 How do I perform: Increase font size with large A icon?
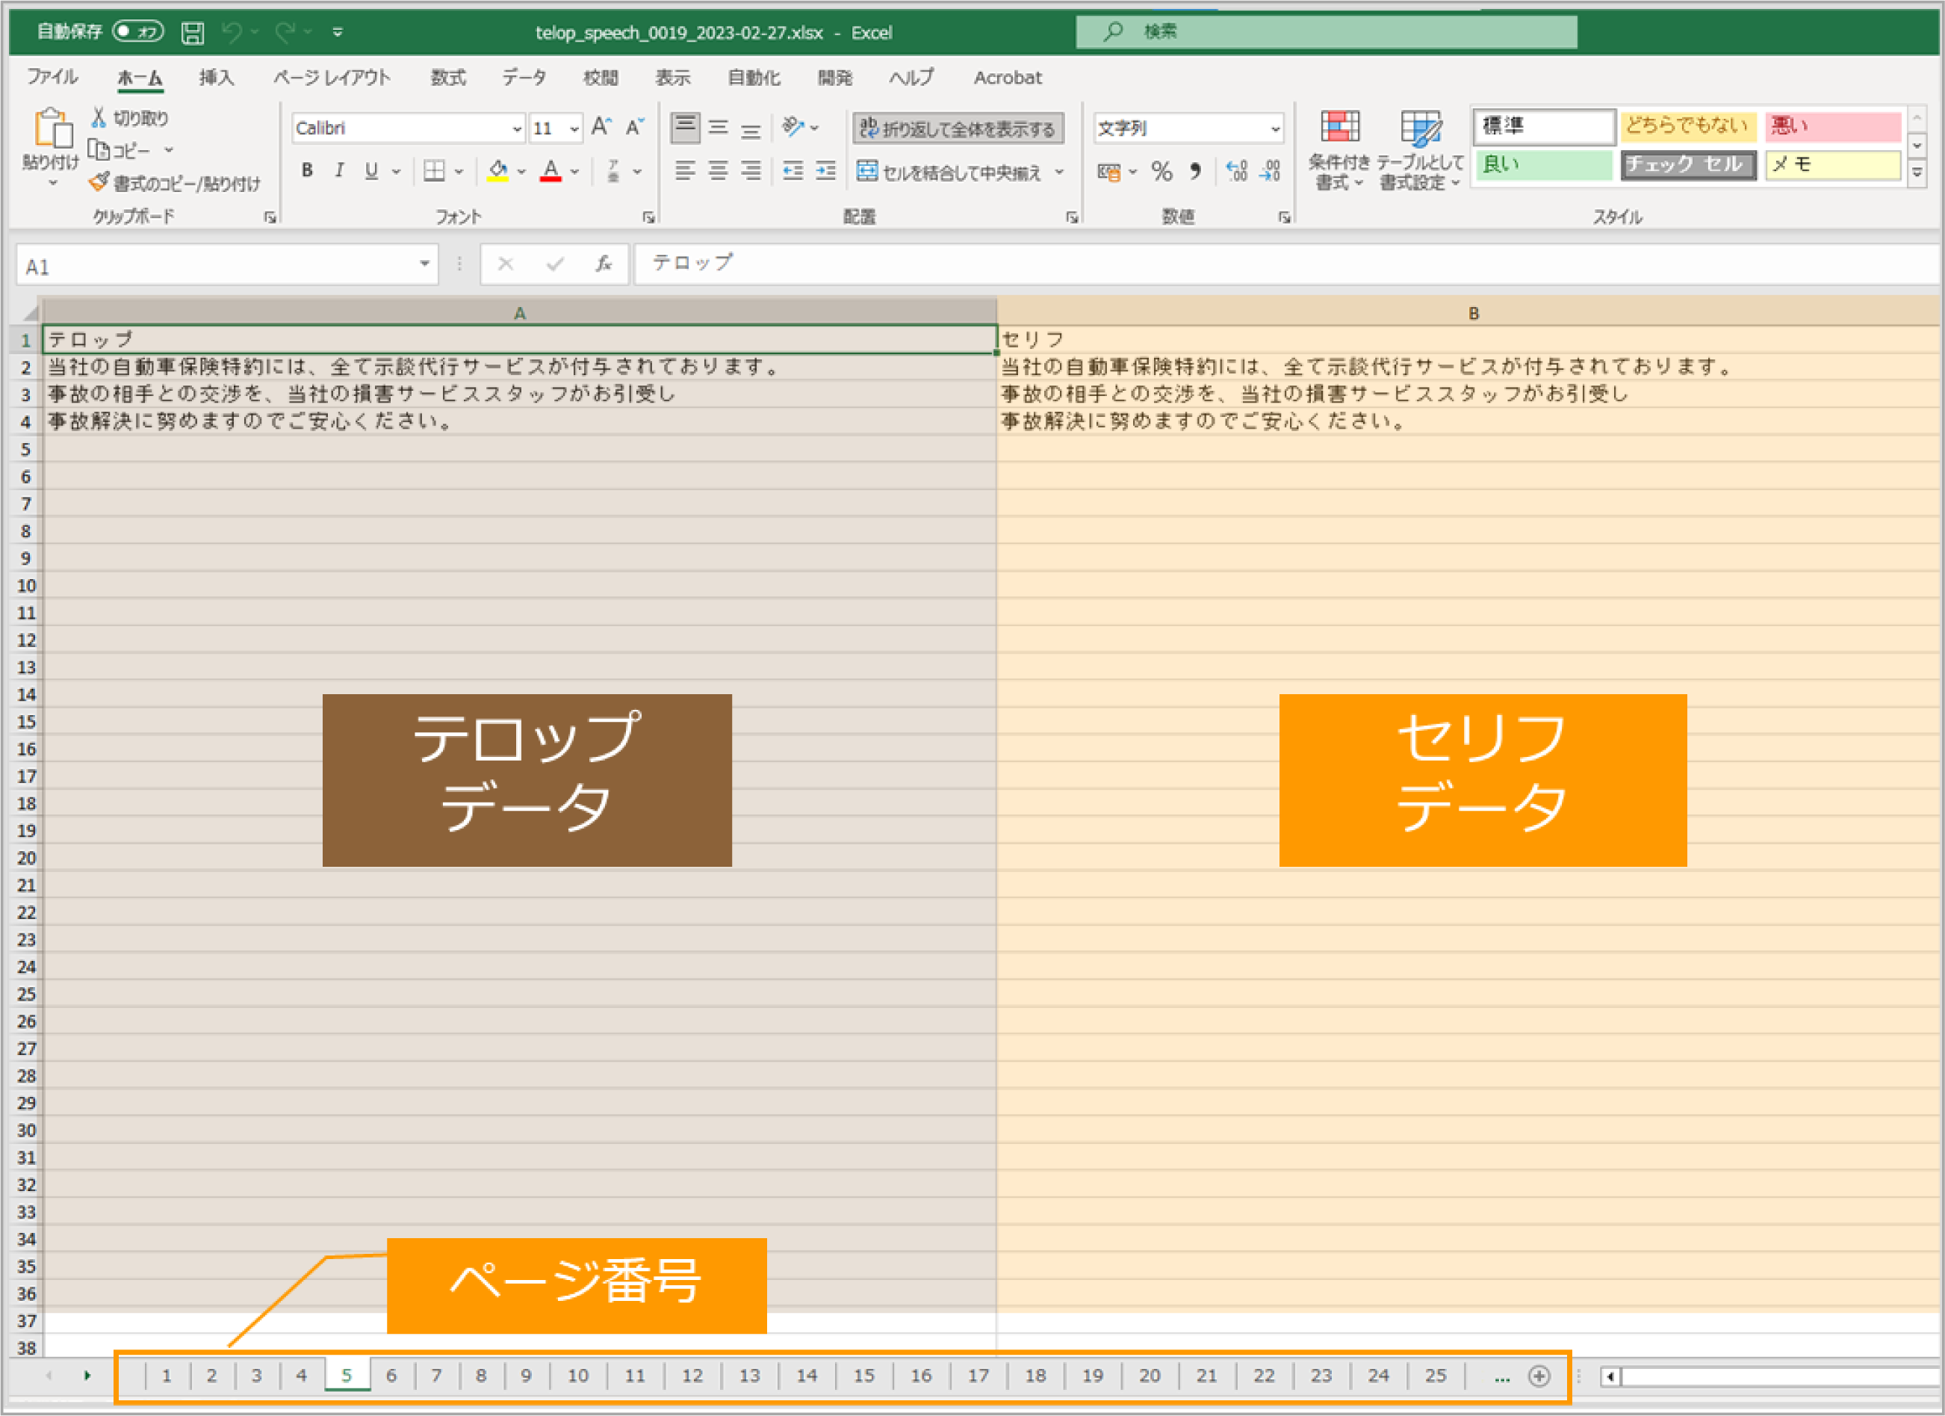[x=601, y=127]
